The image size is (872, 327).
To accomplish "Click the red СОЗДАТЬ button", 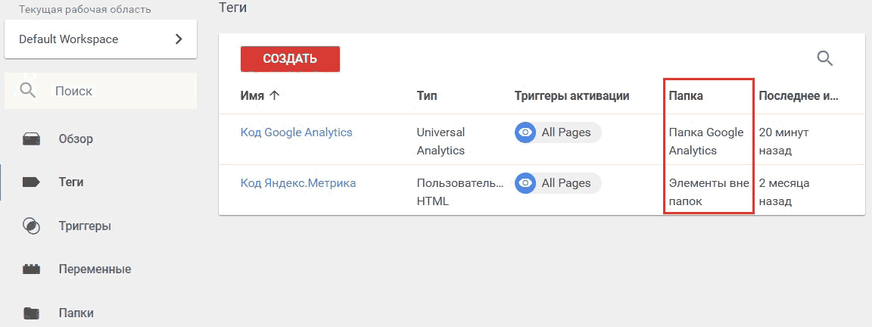I will coord(290,59).
